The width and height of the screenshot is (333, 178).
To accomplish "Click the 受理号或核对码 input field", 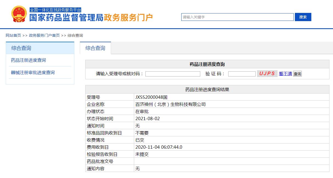I will pos(173,74).
